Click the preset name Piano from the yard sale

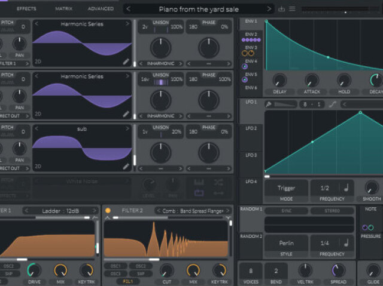coord(199,10)
